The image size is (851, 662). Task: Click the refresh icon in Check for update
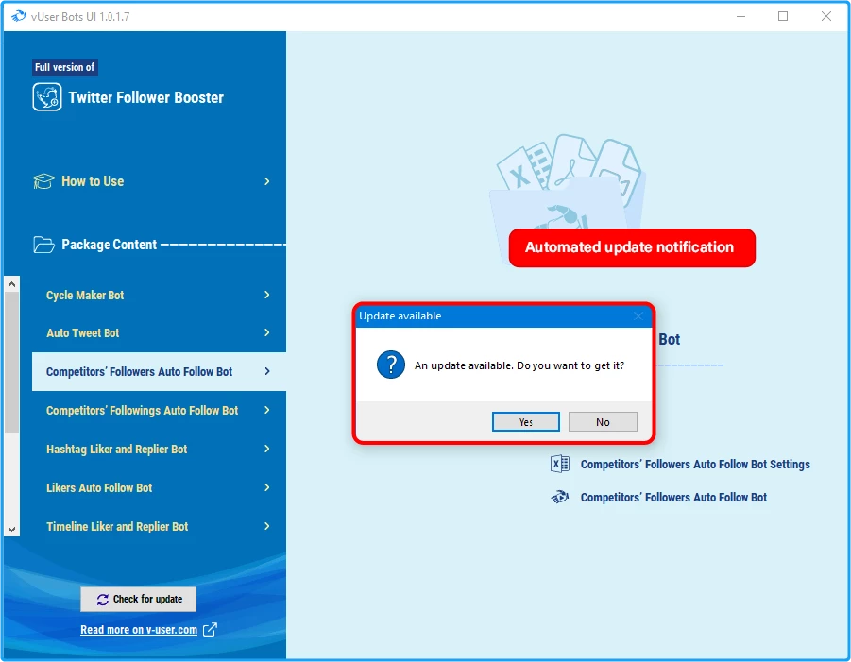click(x=103, y=599)
